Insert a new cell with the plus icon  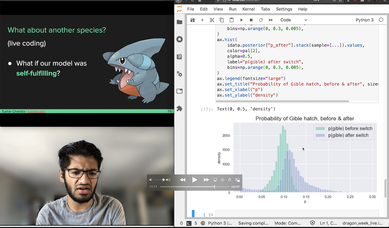click(202, 20)
